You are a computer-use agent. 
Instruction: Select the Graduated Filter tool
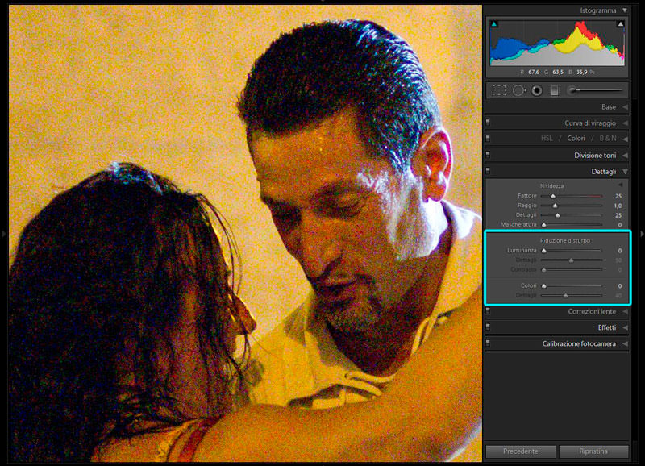click(555, 91)
